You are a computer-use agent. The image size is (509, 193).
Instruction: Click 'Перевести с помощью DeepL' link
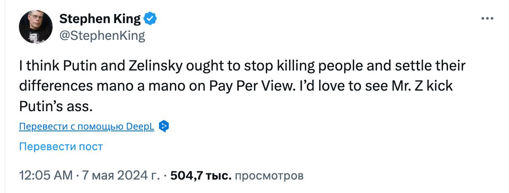(87, 127)
